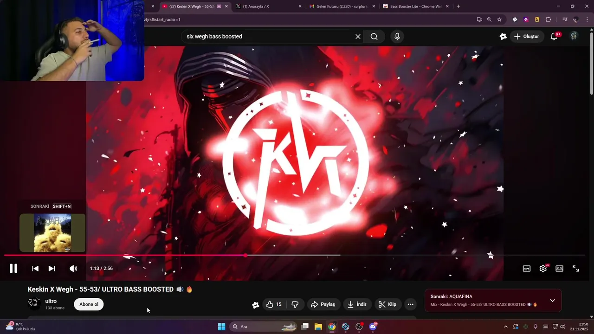Close the Anasayfa / X tab
Viewport: 594px width, 334px height.
click(300, 6)
